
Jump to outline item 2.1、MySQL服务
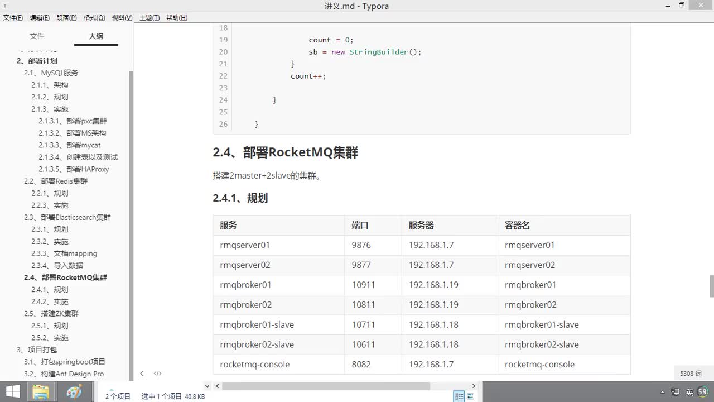51,73
